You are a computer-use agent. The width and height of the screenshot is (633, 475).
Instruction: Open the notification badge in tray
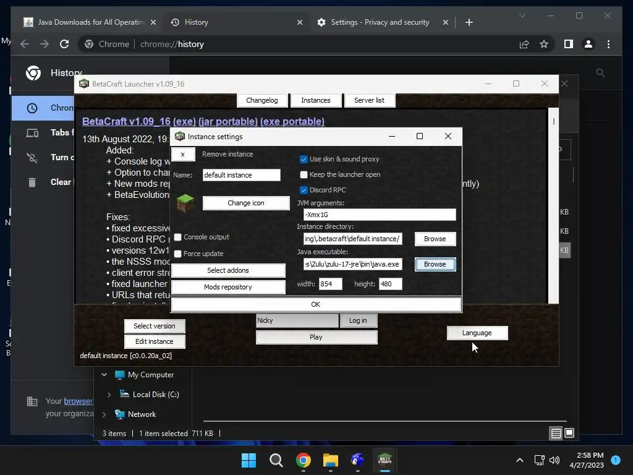pos(616,460)
